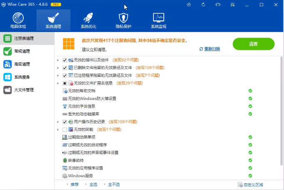
Task: Open the 电脑体检 PC checkup tab
Action: coord(18,20)
